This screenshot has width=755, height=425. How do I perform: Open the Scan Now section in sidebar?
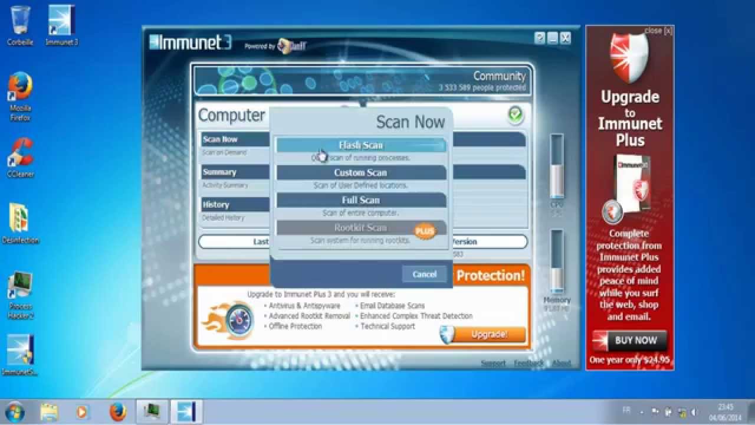236,139
